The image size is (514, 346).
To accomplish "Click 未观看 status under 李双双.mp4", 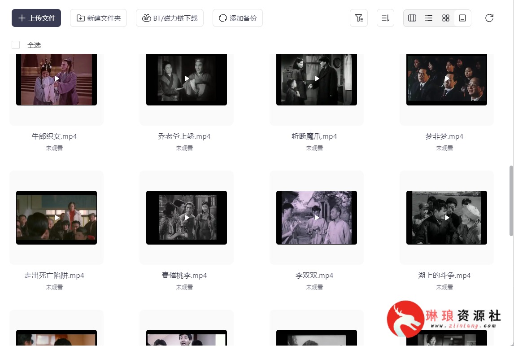I will point(314,287).
